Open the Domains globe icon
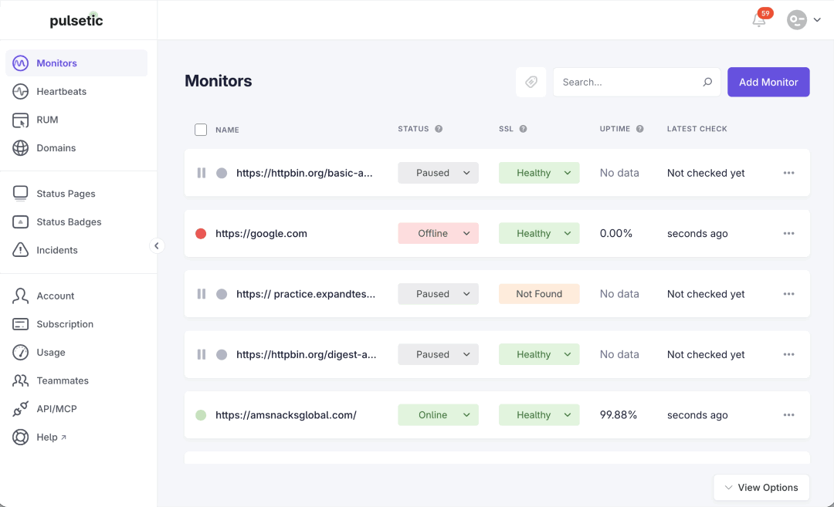The width and height of the screenshot is (834, 507). [20, 147]
